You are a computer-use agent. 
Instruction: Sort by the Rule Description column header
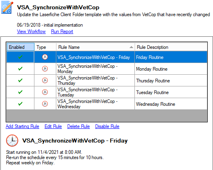click(x=171, y=47)
